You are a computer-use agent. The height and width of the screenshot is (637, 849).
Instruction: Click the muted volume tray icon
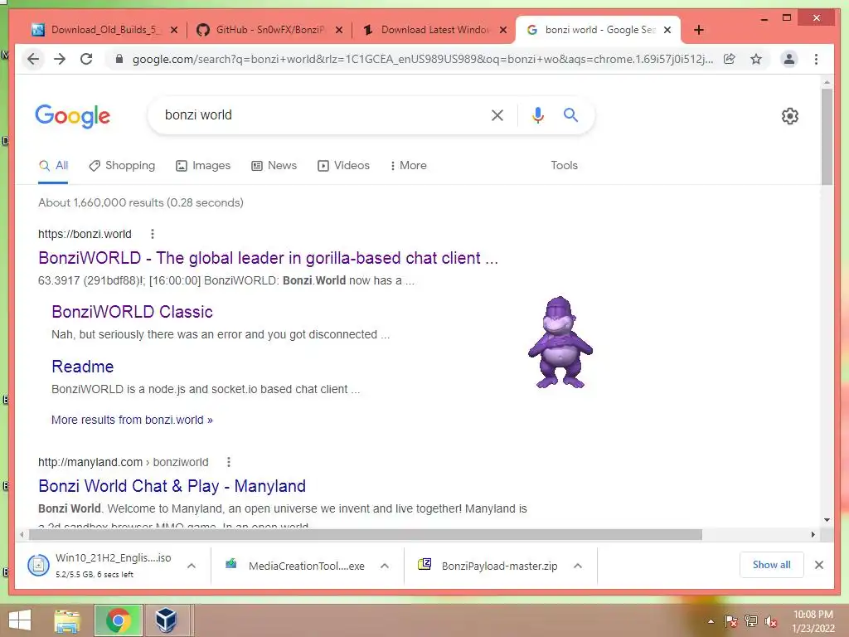pos(771,621)
